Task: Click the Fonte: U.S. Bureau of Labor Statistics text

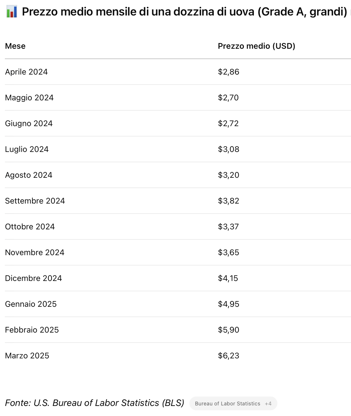Action: click(x=95, y=403)
